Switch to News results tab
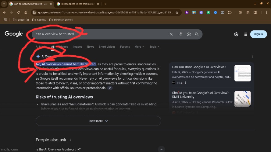 91,47
